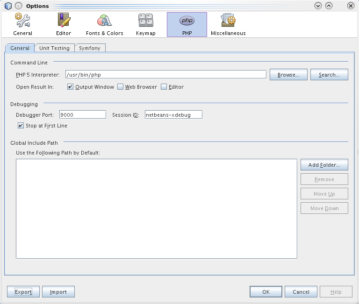Screen dimensions: 359x304
Task: Switch to the Symfony tab
Action: tap(90, 48)
